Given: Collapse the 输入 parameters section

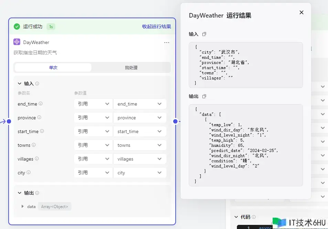Looking at the screenshot, I should coord(19,84).
